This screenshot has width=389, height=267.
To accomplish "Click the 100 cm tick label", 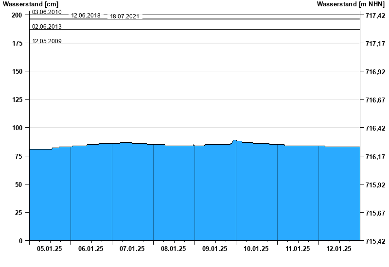I will 17,128.
